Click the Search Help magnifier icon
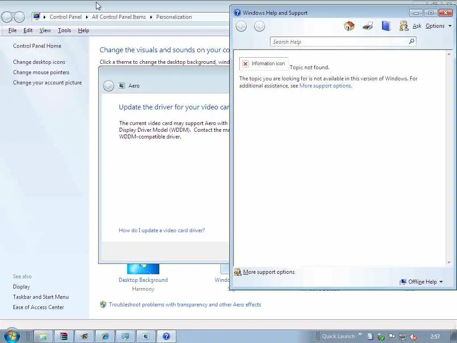This screenshot has width=457, height=343. click(411, 42)
